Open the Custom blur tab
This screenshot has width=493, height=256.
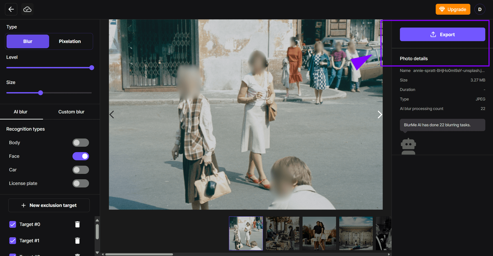(71, 112)
